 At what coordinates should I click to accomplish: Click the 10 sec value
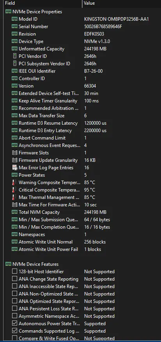tap(90, 204)
